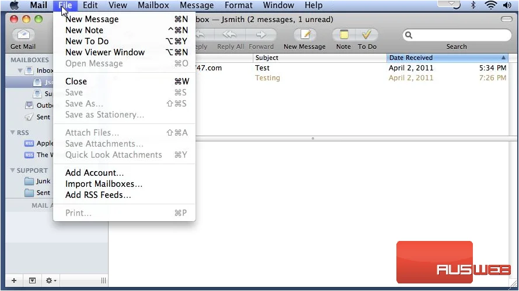Open the Mailbox menu
This screenshot has width=519, height=291.
(154, 5)
